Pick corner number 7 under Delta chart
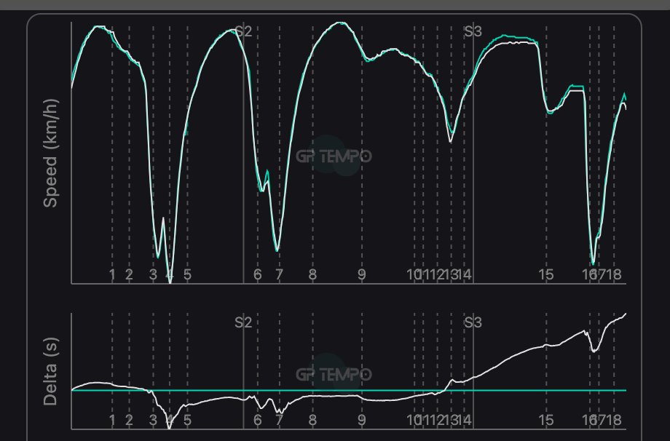This screenshot has width=670, height=441. tap(279, 420)
